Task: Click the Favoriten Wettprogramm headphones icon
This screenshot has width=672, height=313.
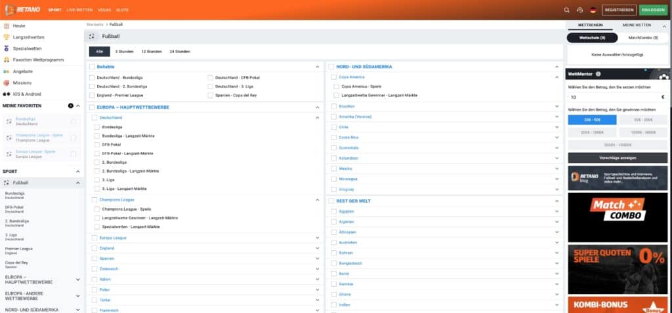Action: point(7,60)
